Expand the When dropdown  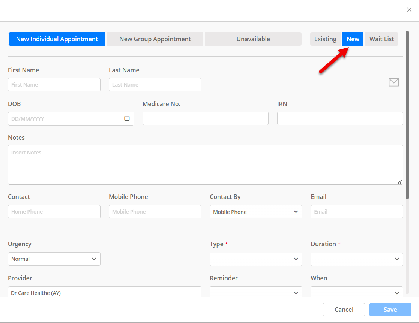[x=397, y=292]
